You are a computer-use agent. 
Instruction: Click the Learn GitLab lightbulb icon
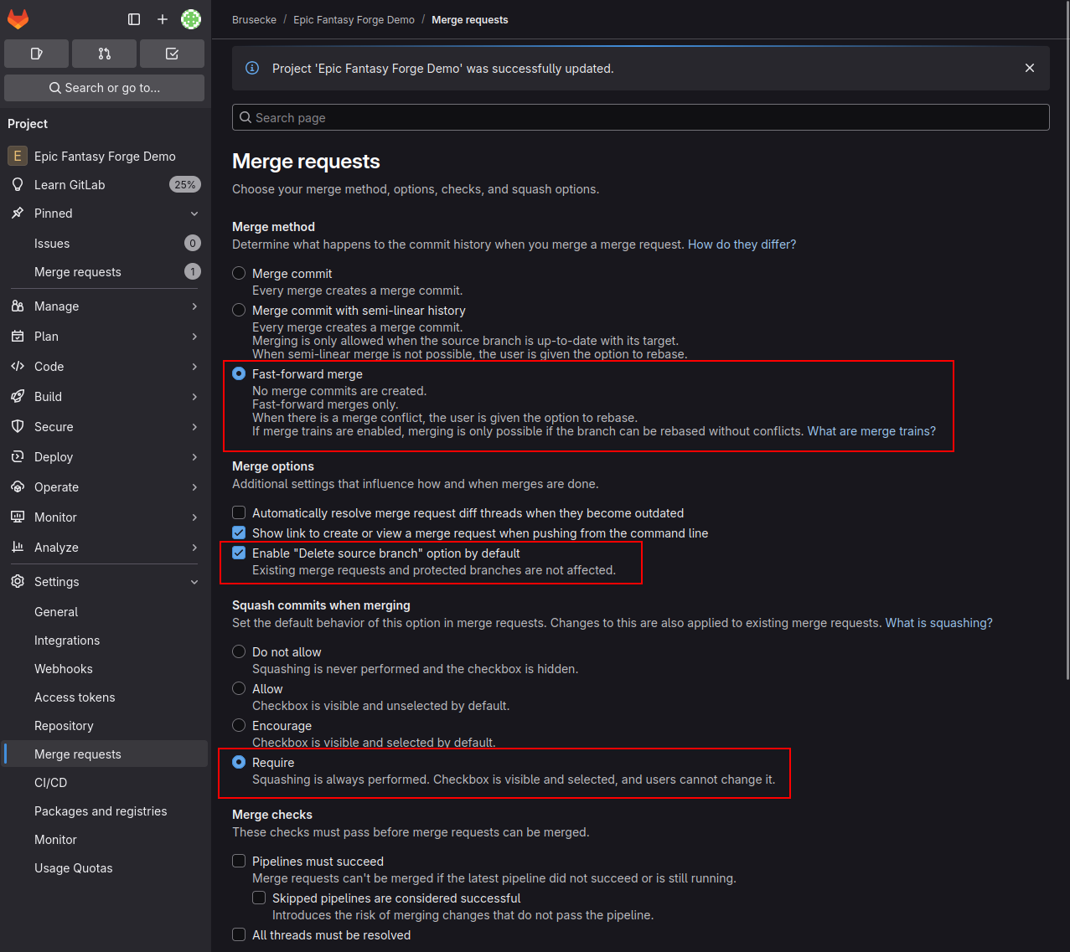point(18,184)
